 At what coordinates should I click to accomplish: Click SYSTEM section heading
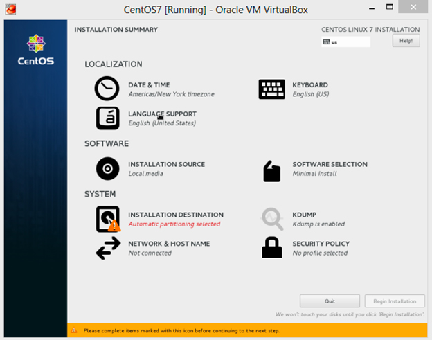tap(100, 194)
